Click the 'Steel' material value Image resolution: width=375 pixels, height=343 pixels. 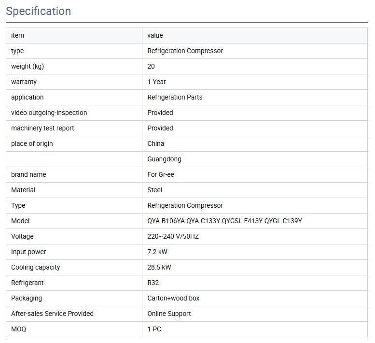click(154, 190)
